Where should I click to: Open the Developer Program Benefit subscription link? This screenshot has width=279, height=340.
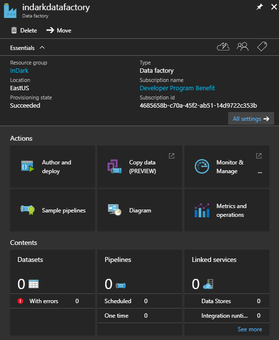[x=177, y=88]
